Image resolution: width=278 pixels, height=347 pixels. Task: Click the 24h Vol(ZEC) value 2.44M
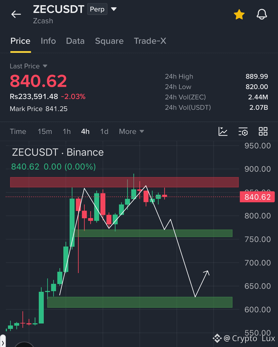(x=258, y=97)
